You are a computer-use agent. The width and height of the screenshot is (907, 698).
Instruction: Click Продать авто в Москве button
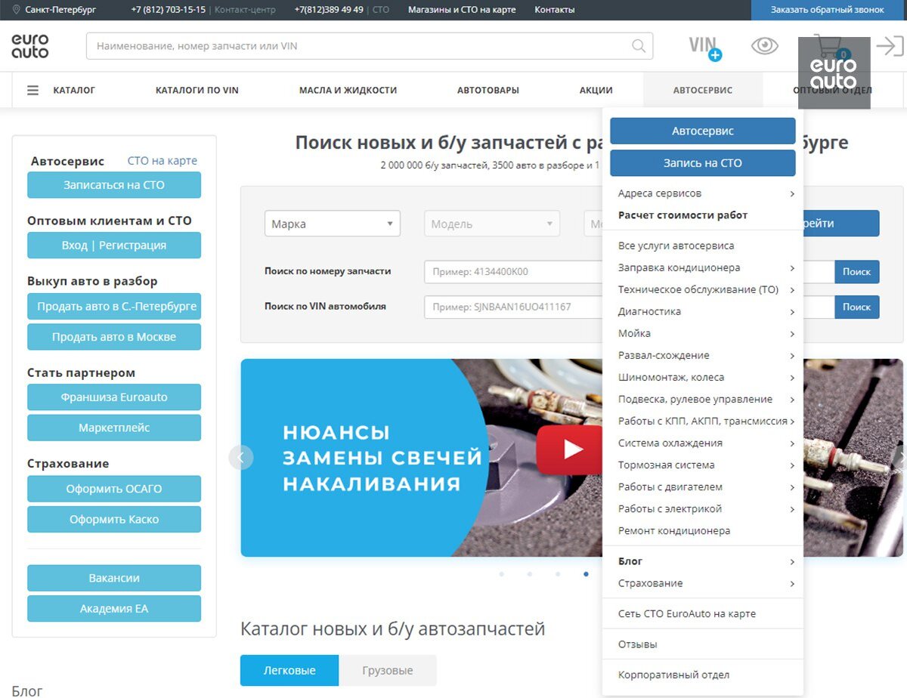[x=114, y=337]
